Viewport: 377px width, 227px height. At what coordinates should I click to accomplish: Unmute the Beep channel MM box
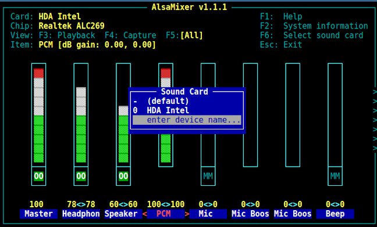335,176
